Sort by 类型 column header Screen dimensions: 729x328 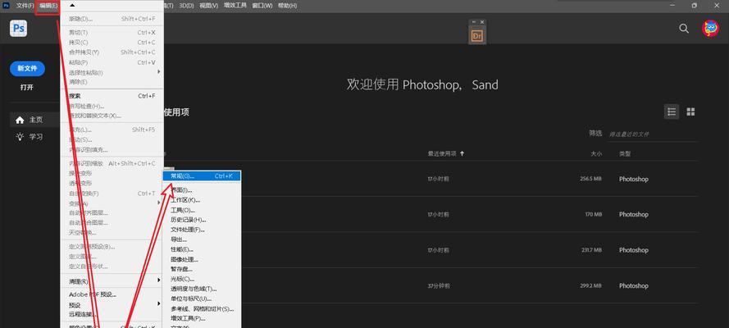click(x=625, y=153)
